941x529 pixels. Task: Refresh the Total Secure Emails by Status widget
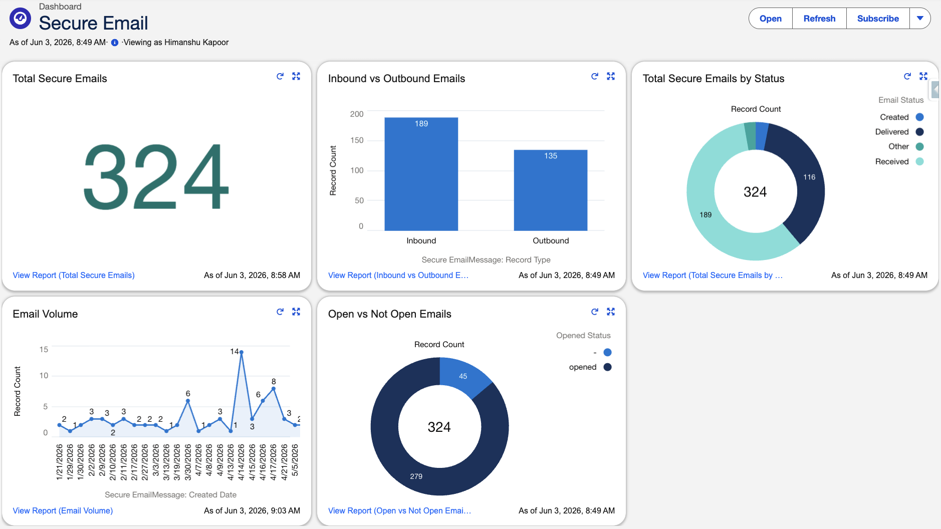click(907, 76)
